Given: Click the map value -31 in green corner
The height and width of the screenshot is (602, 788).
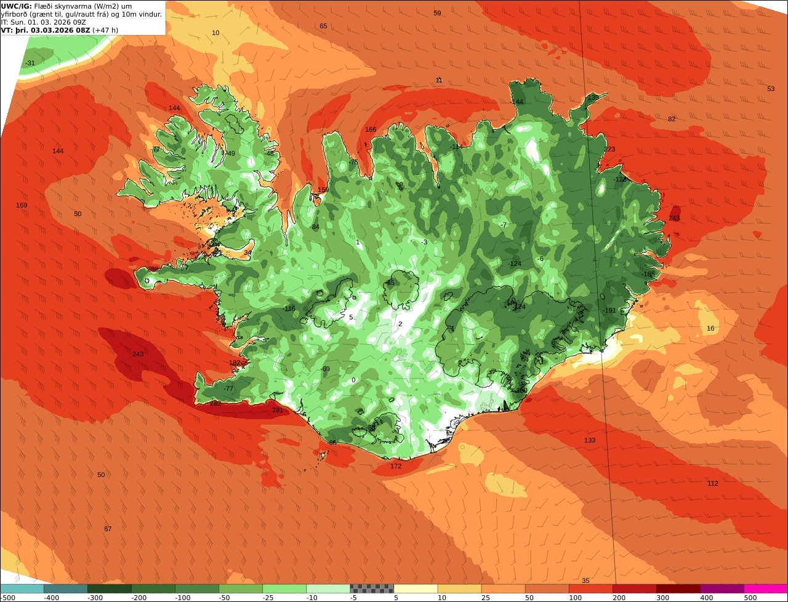Looking at the screenshot, I should [30, 63].
